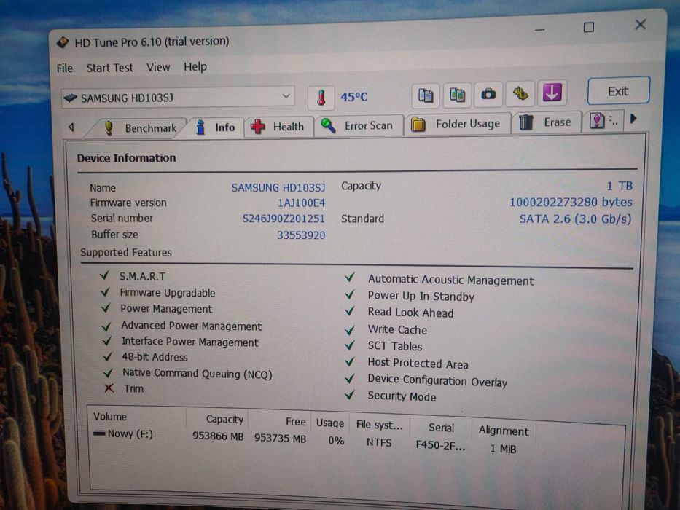Click the copy text to clipboard icon

[426, 95]
